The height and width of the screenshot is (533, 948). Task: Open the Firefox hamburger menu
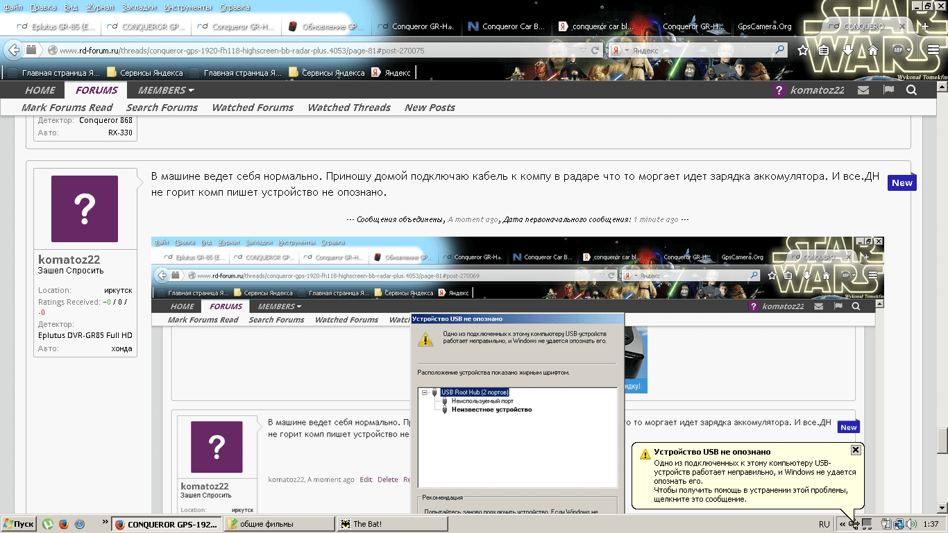point(933,51)
